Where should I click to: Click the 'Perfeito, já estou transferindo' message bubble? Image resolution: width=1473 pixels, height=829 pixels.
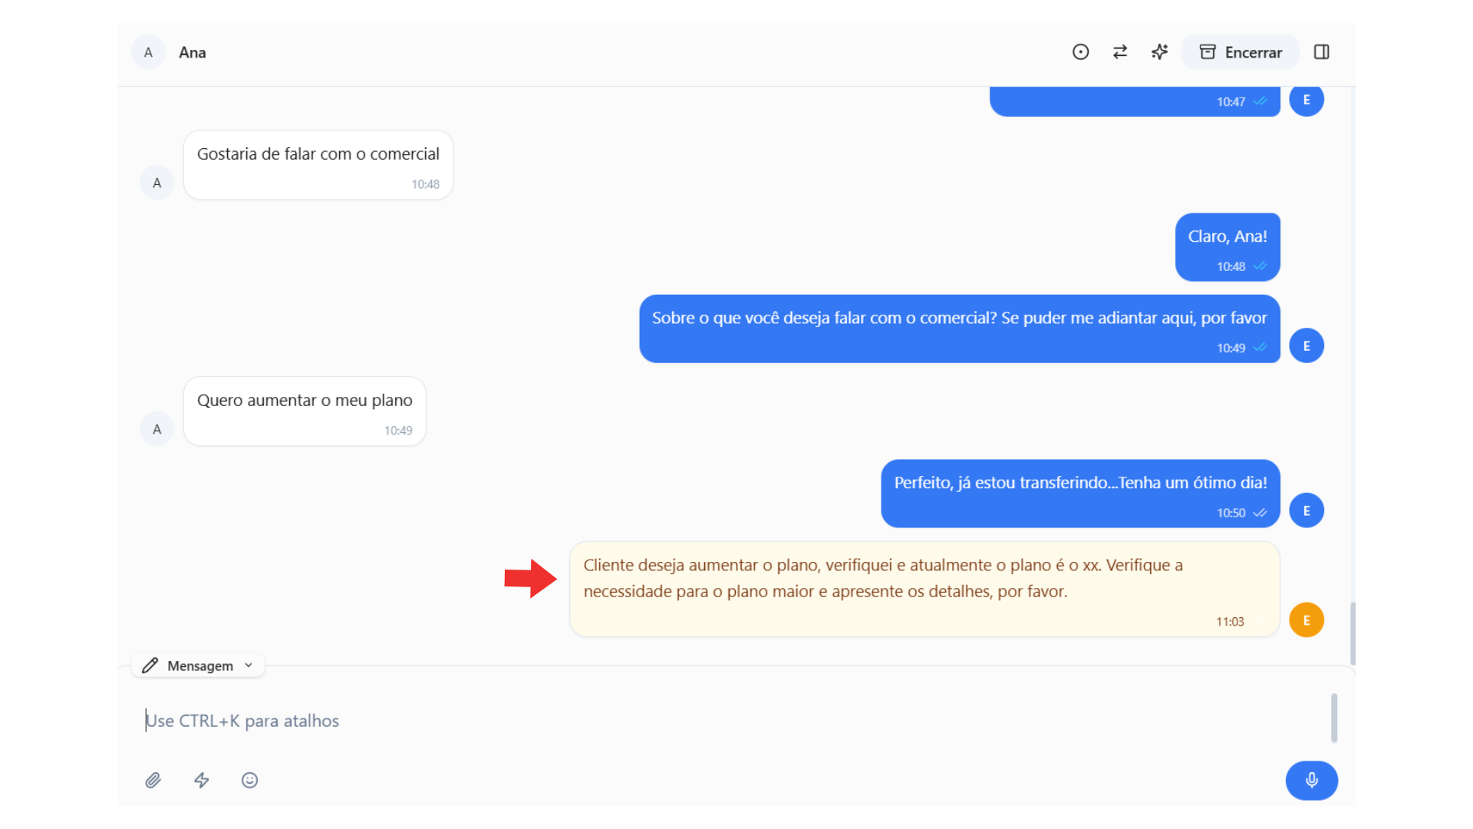pyautogui.click(x=1080, y=494)
